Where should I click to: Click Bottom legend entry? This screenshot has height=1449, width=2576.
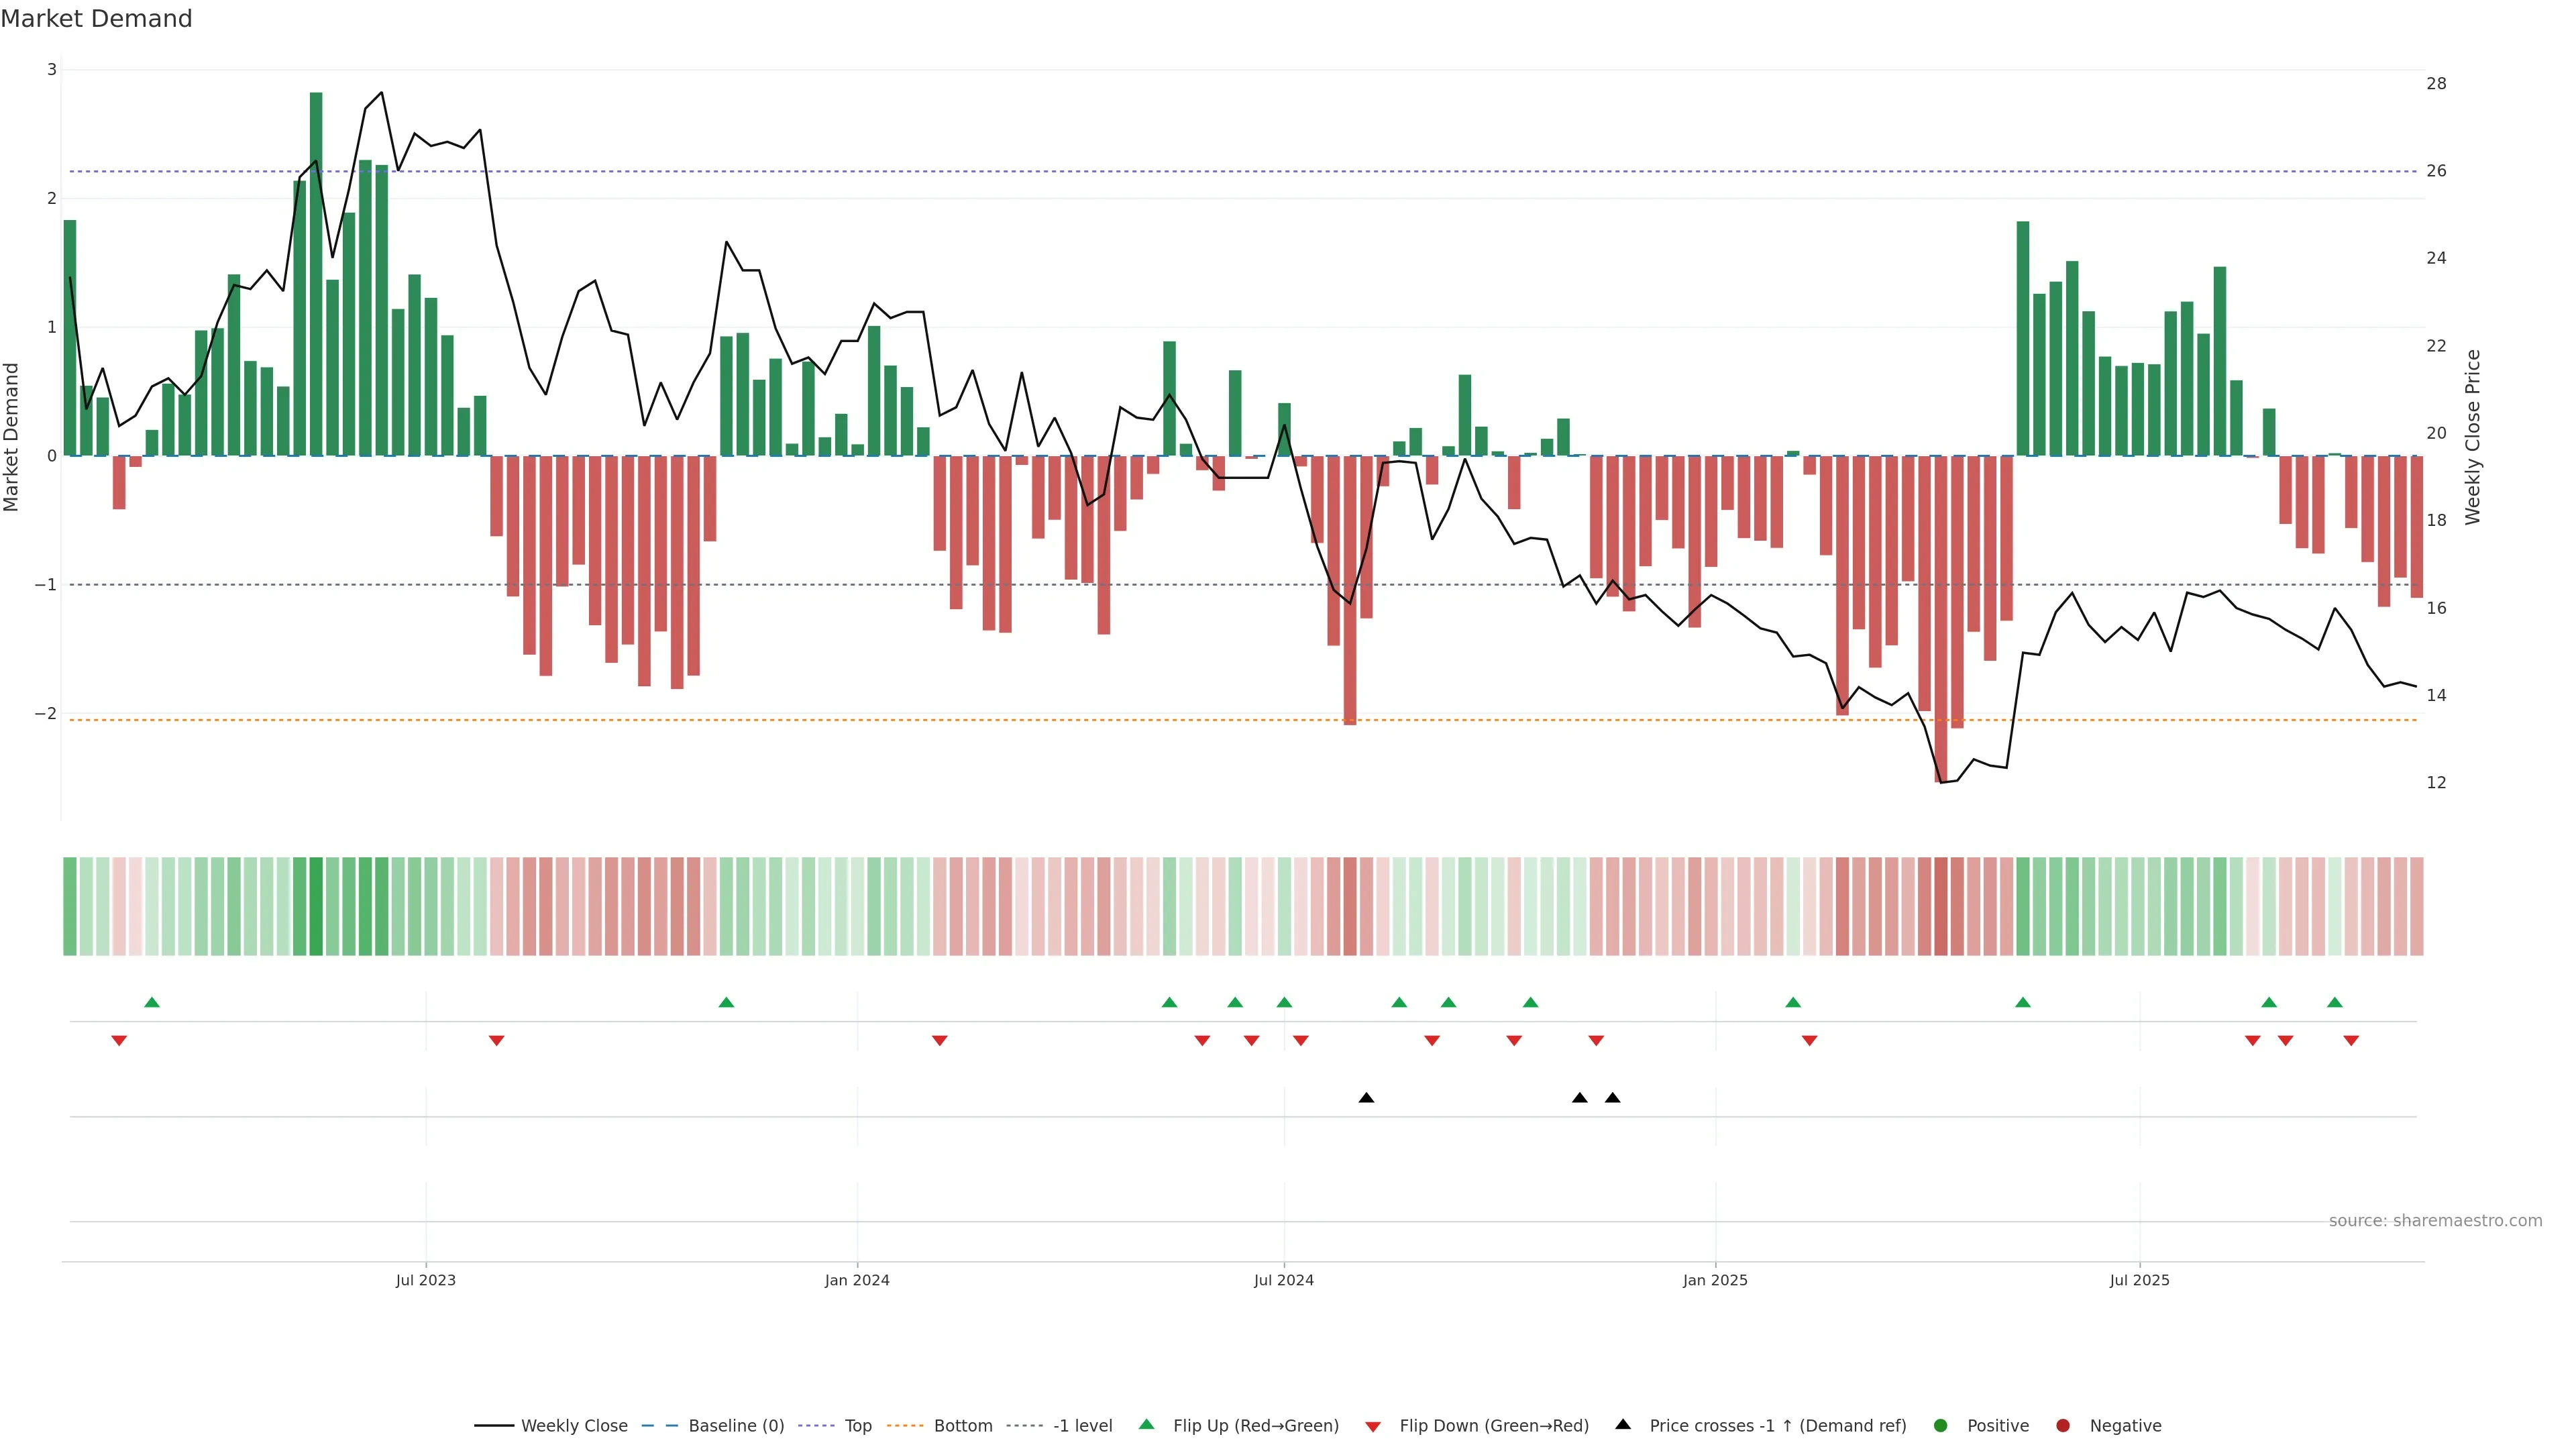coord(962,1426)
